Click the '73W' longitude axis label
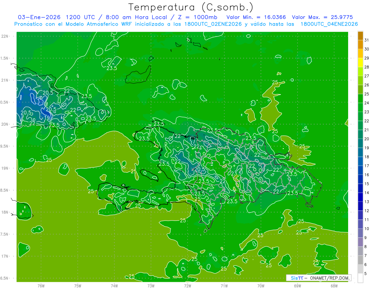375x290 pixels. 151,286
